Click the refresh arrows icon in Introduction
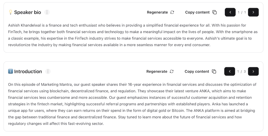Image resolution: width=268 pixels, height=136 pixels. (x=172, y=71)
